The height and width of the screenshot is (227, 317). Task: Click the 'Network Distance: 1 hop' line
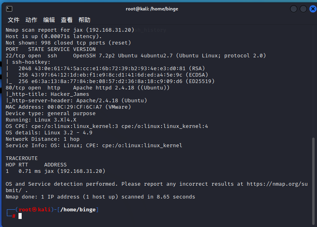pos(43,139)
